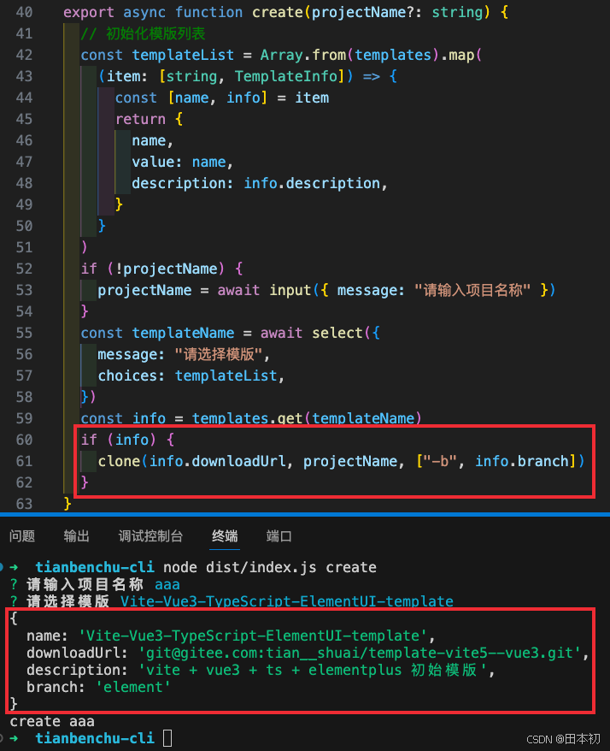The image size is (610, 751).
Task: Click the description value in terminal output
Action: click(312, 670)
